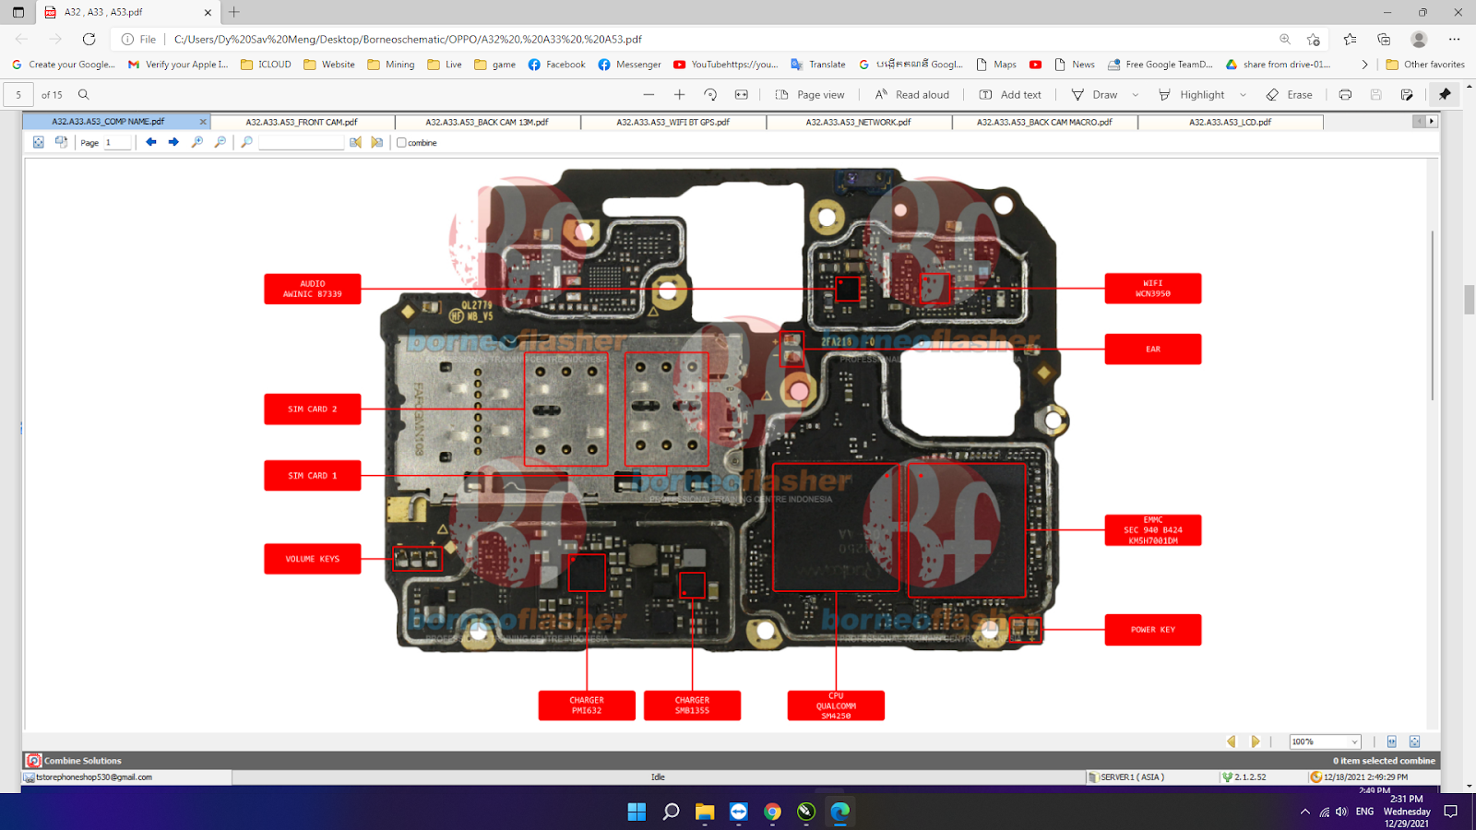Click the Page view button
Viewport: 1476px width, 830px height.
(x=810, y=94)
